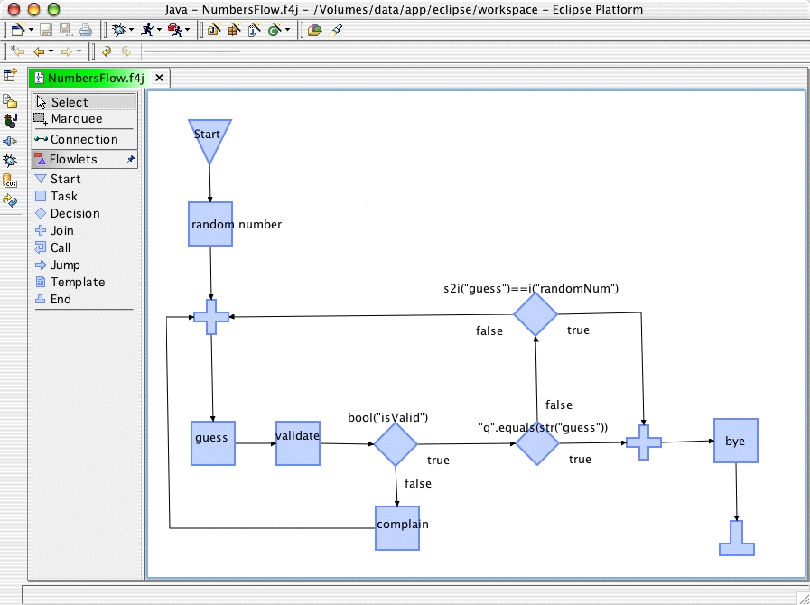The image size is (810, 605).
Task: Select the Marquee tool in palette
Action: [x=75, y=119]
